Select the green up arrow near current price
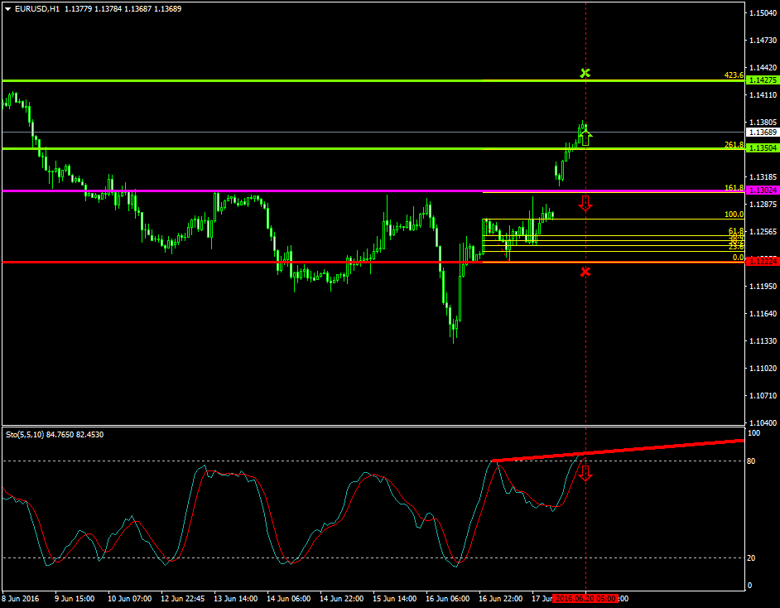 pyautogui.click(x=585, y=138)
